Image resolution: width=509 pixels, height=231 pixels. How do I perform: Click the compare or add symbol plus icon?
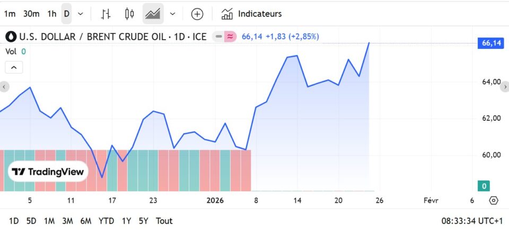pyautogui.click(x=197, y=14)
